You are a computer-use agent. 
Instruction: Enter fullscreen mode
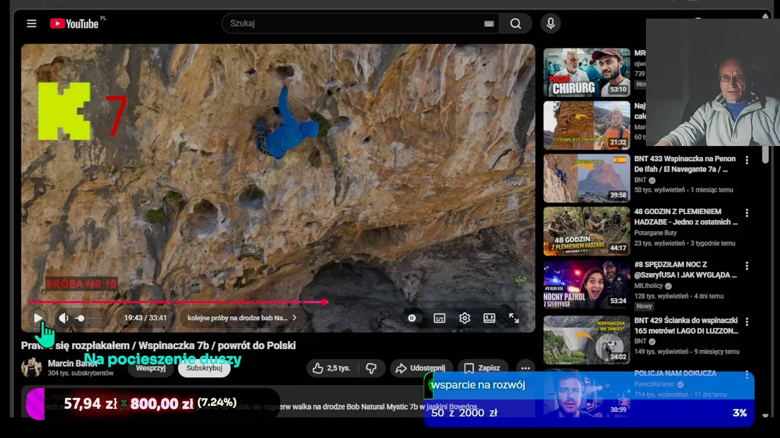(514, 318)
